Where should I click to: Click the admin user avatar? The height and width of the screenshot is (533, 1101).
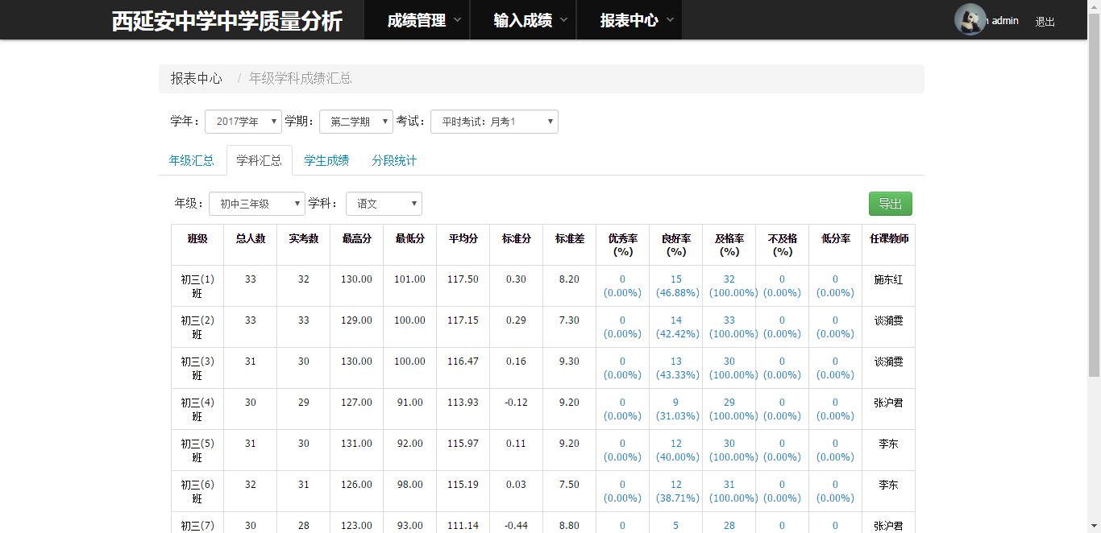[x=970, y=20]
